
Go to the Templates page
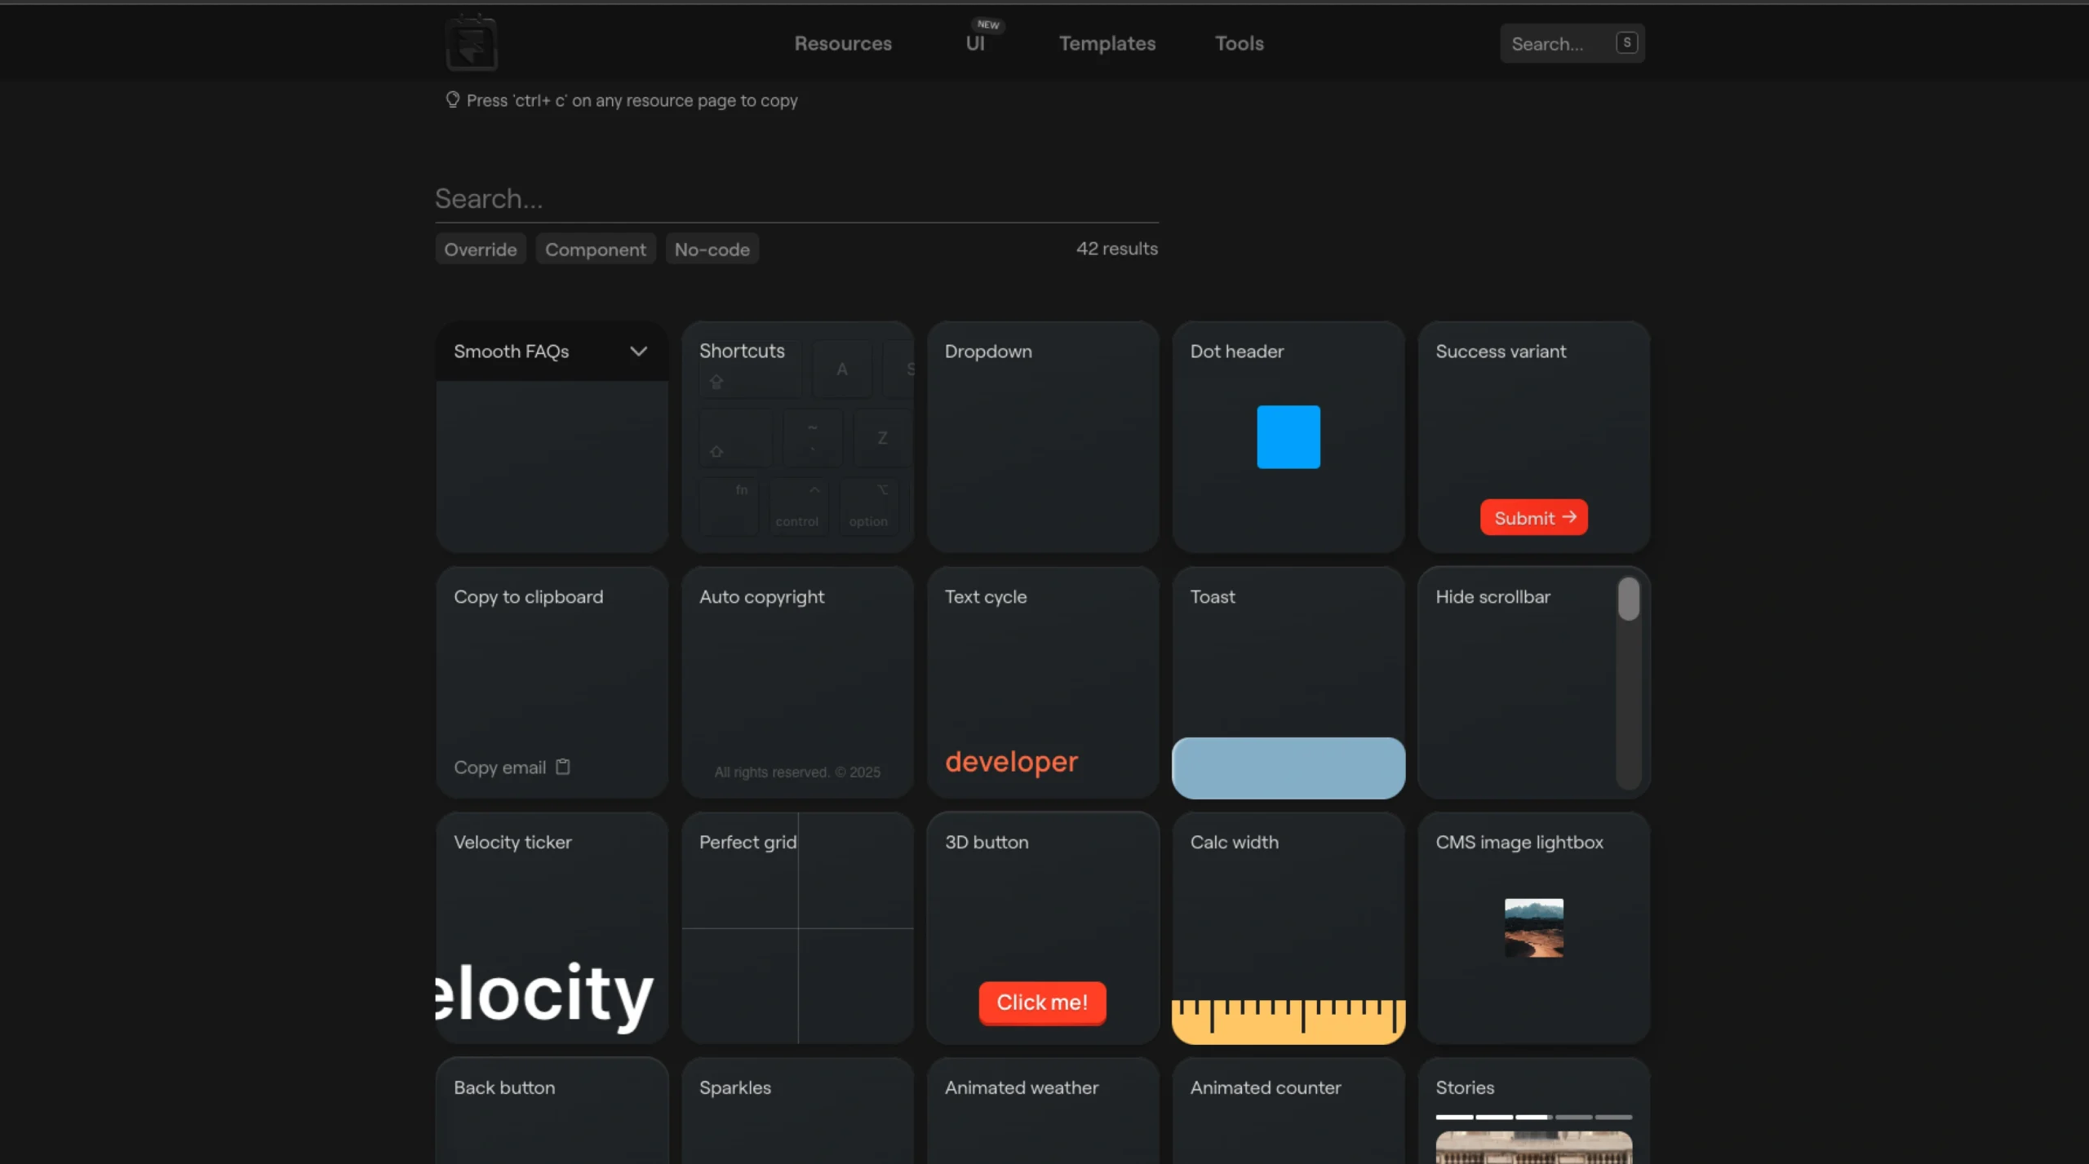coord(1107,43)
